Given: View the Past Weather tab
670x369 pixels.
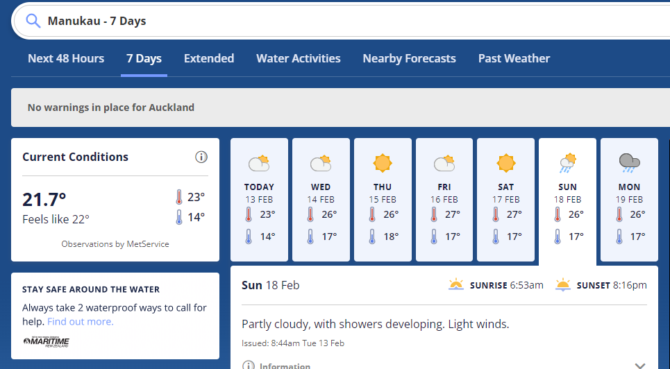Looking at the screenshot, I should pyautogui.click(x=514, y=58).
